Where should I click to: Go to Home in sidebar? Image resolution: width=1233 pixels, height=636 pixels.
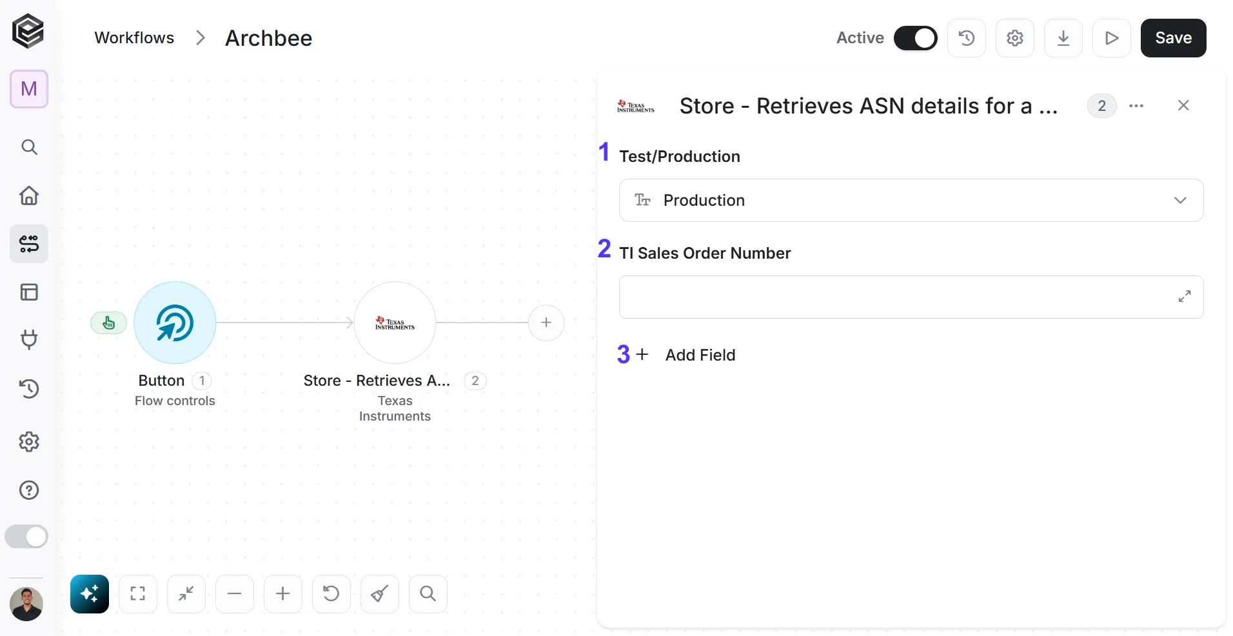29,195
